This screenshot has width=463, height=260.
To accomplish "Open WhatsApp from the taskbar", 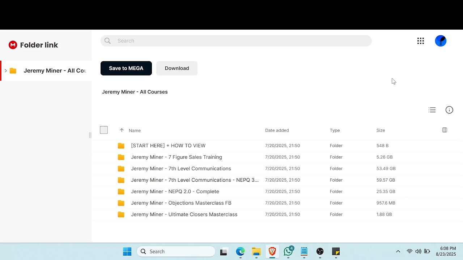I will tap(288, 251).
